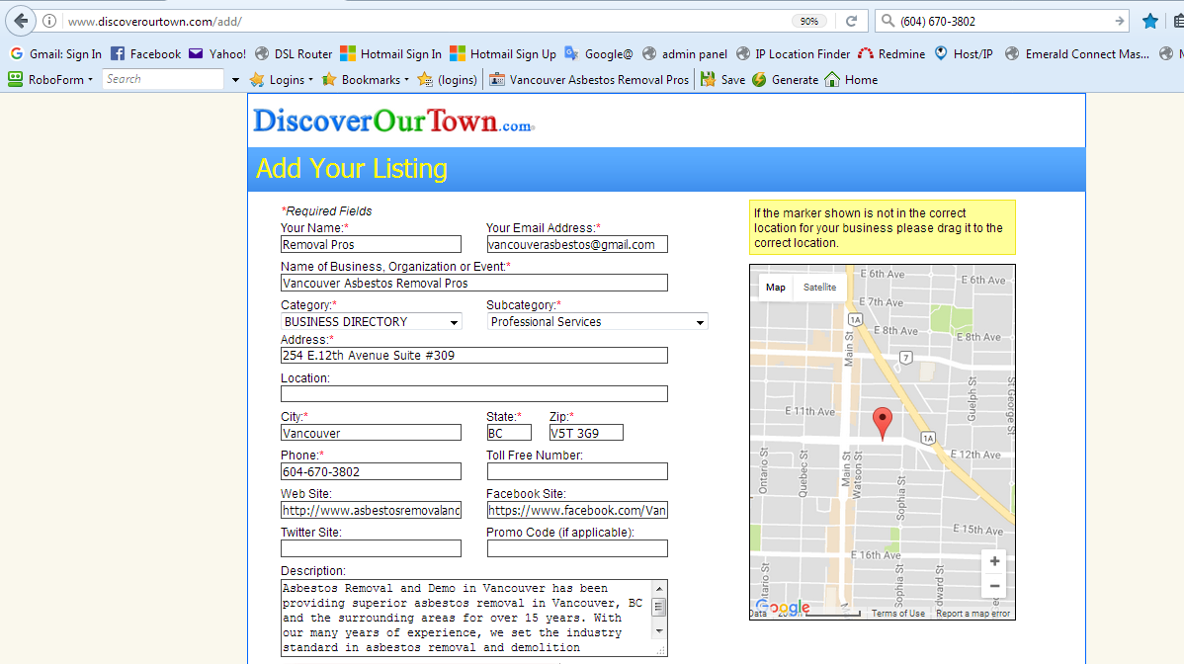Open the Redmine bookmark

point(891,54)
